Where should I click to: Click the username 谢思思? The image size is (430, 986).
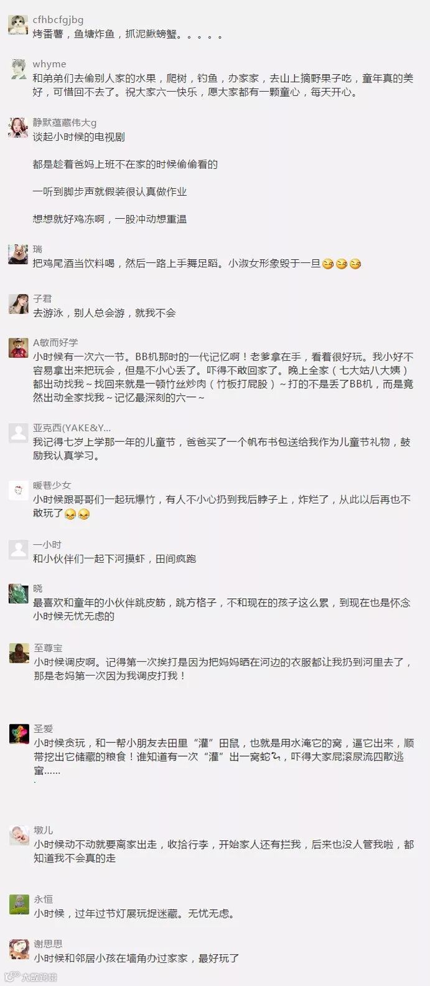point(48,944)
